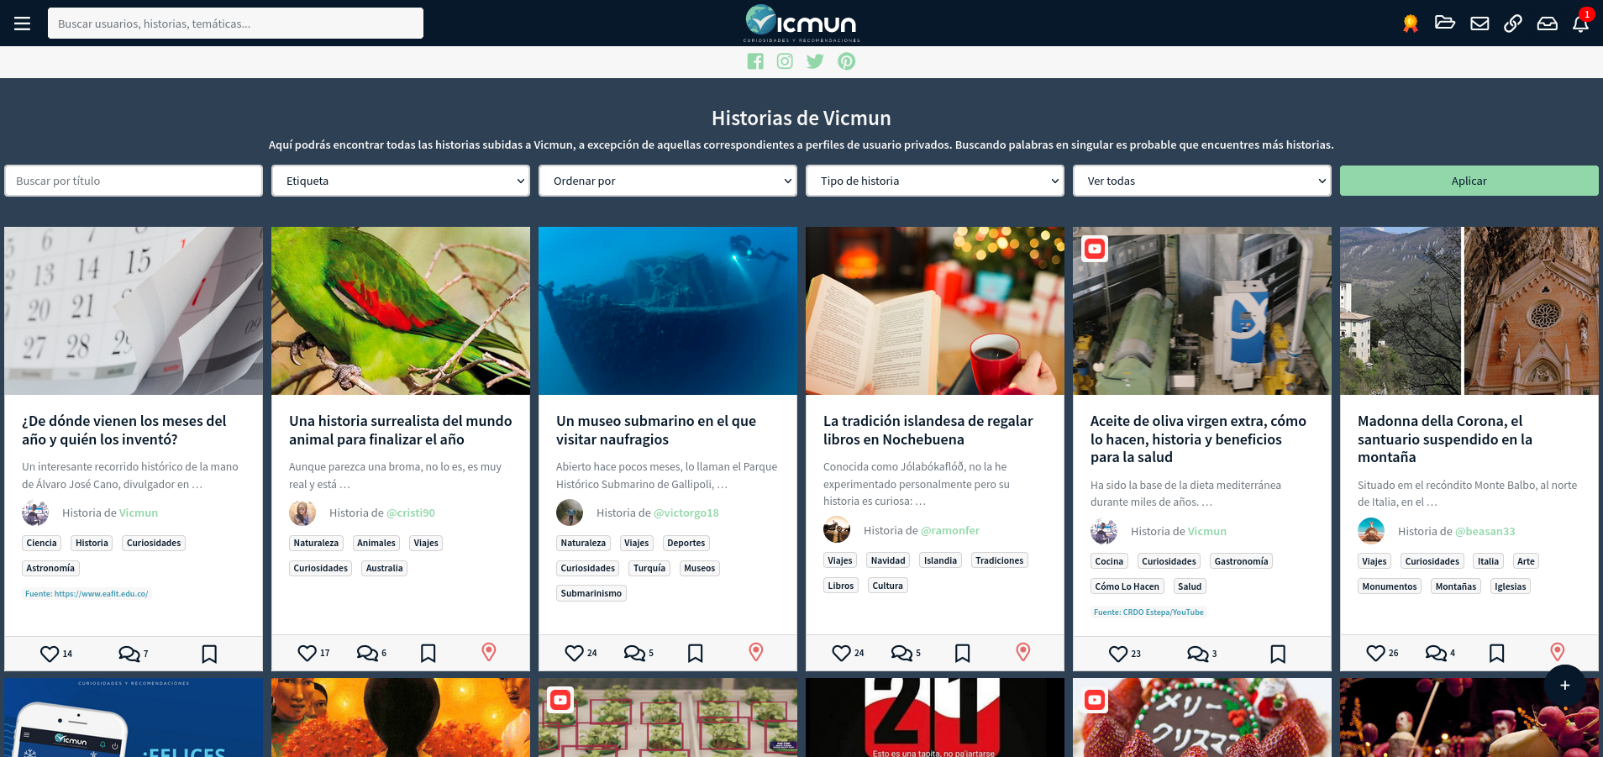Open the CRDO Estepa/YouTube source link
The height and width of the screenshot is (757, 1603).
(x=1148, y=612)
